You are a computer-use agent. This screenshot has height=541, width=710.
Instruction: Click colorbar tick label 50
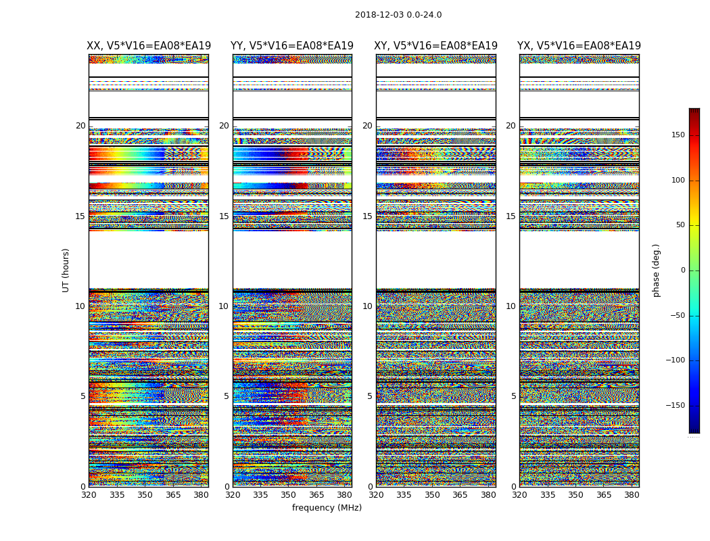pyautogui.click(x=680, y=225)
